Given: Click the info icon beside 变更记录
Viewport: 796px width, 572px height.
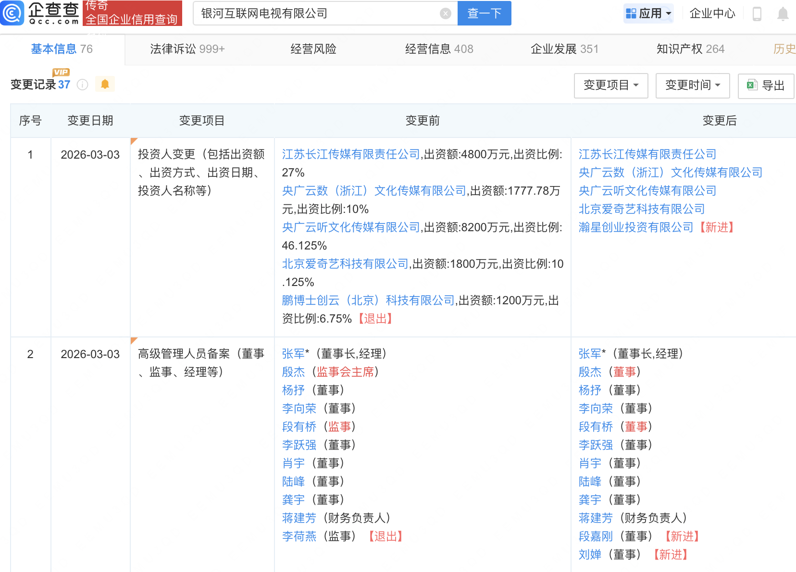Looking at the screenshot, I should tap(83, 85).
